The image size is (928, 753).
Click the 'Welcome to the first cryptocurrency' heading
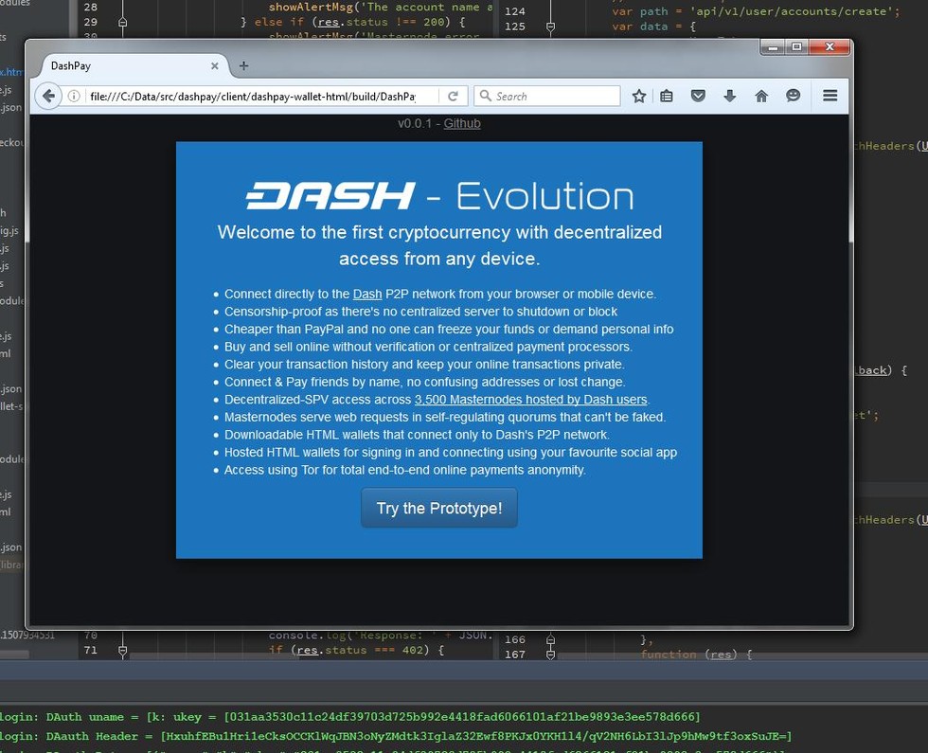439,245
